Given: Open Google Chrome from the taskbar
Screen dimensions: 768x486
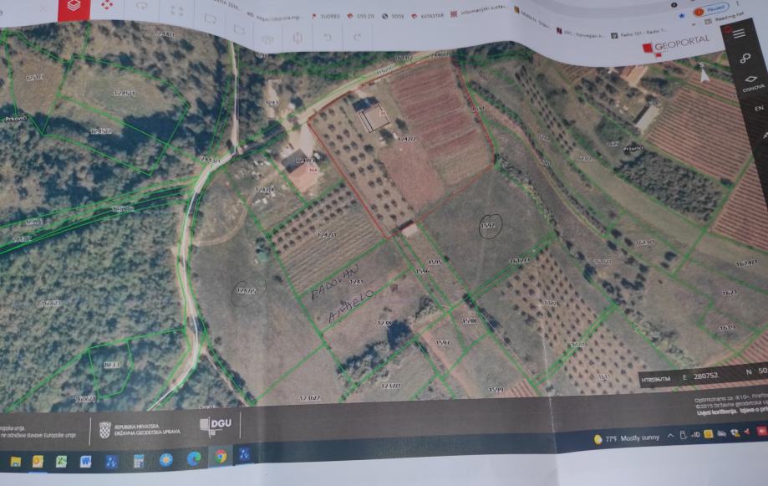Looking at the screenshot, I should point(221,457).
